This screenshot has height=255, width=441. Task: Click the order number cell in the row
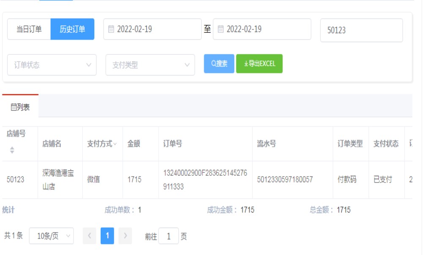coord(205,180)
